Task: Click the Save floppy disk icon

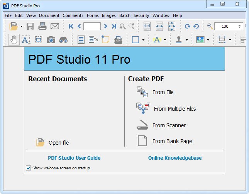Action: click(30, 26)
